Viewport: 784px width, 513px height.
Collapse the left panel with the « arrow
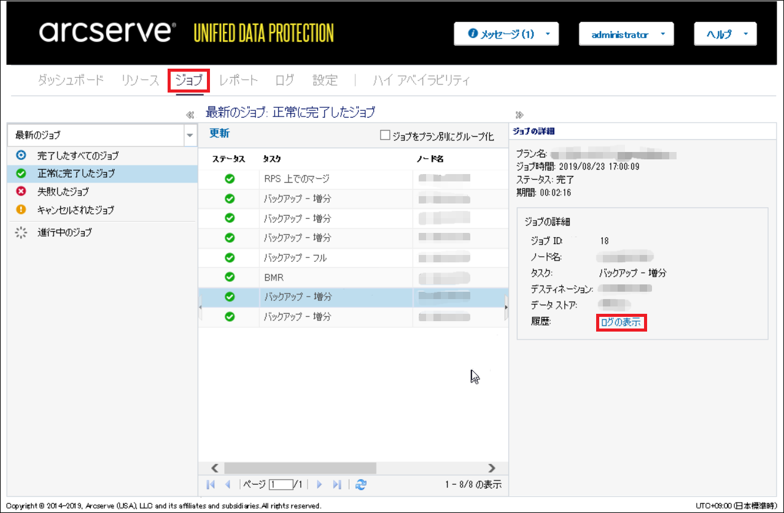(190, 115)
